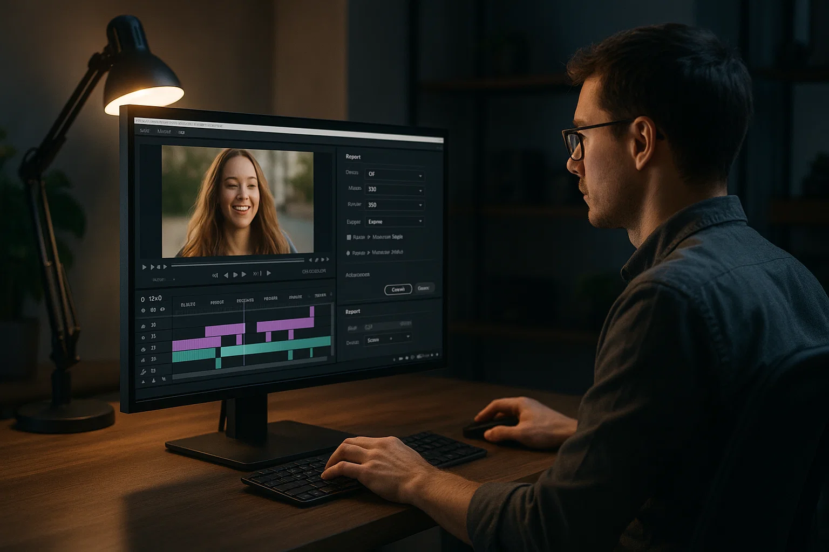Open the Master menu in the menu bar

tap(164, 132)
